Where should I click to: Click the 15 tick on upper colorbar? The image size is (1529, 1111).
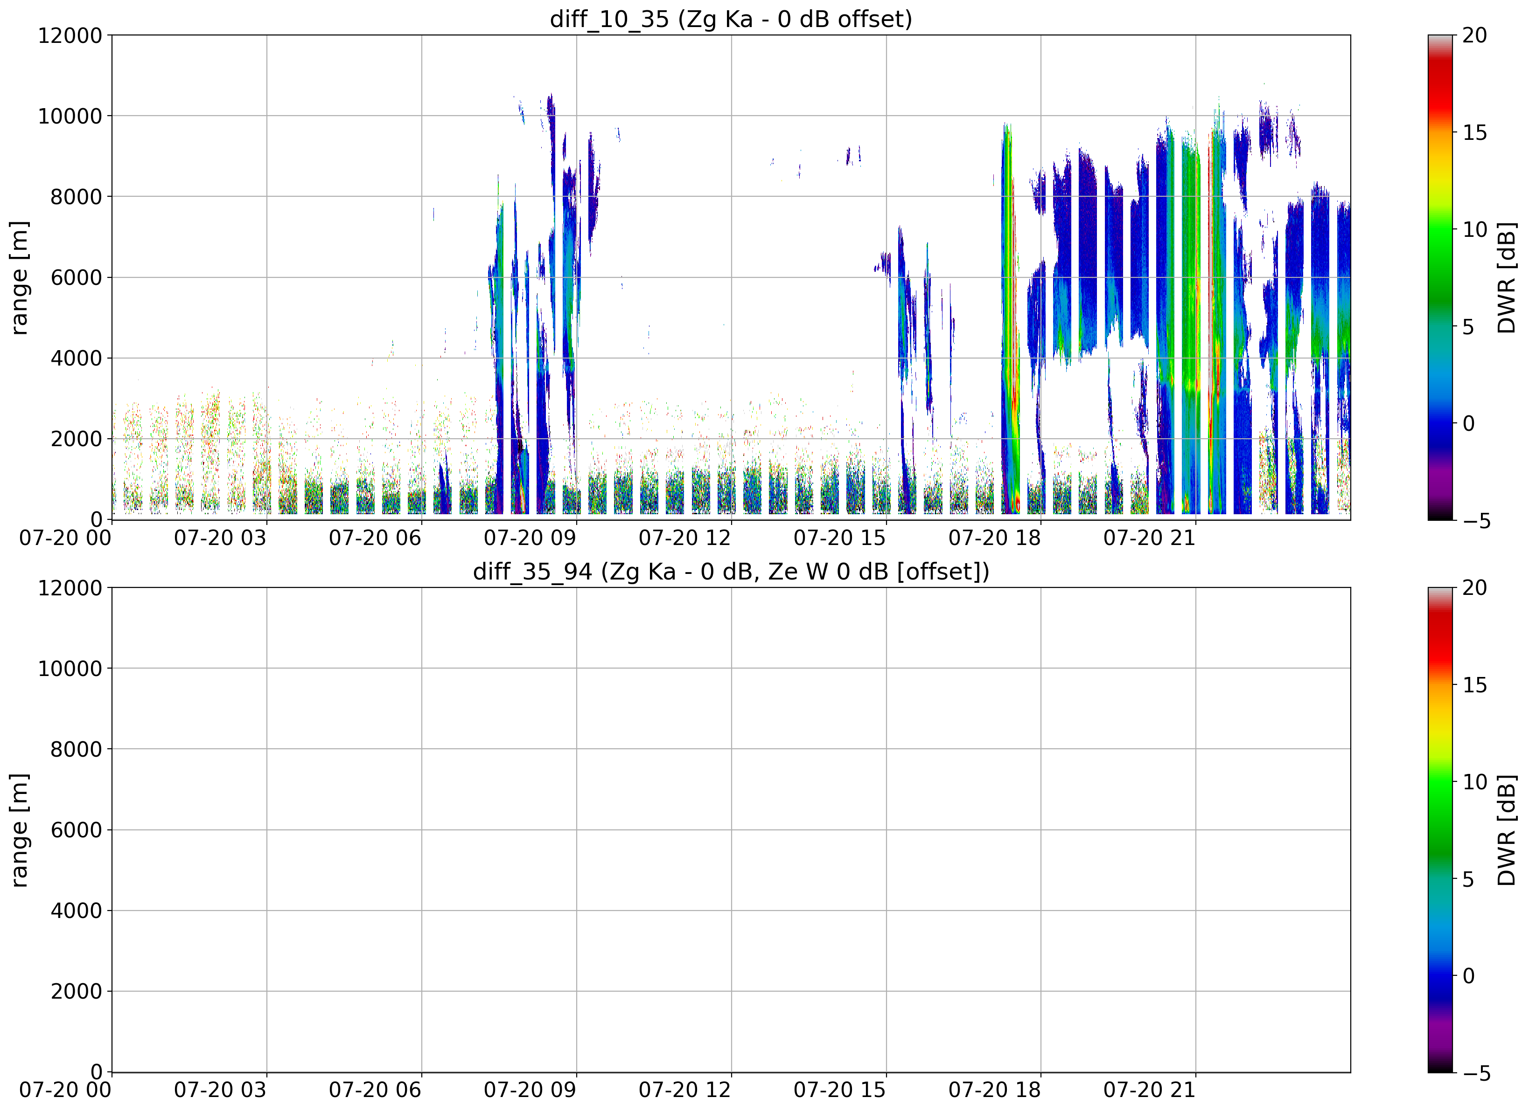(x=1474, y=133)
